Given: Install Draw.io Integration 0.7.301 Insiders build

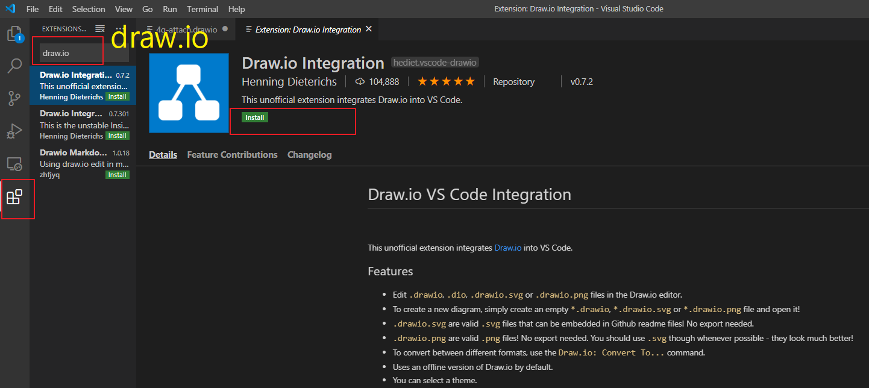Looking at the screenshot, I should click(117, 136).
